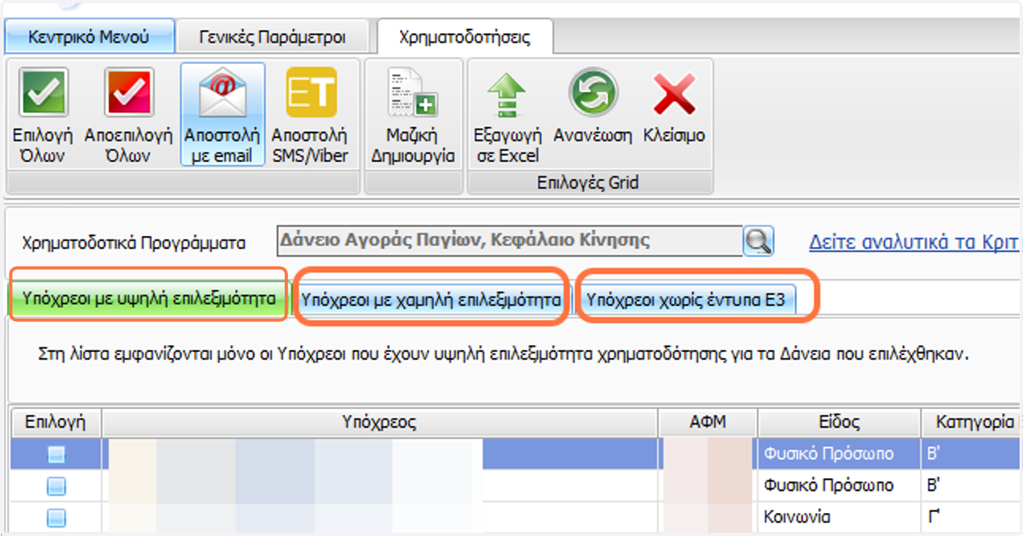The width and height of the screenshot is (1023, 536).
Task: Switch to Υπόχρεοι με χαμηλή επιλεξιμότητα tab
Action: (x=431, y=300)
